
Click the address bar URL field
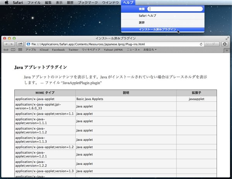pos(115,44)
